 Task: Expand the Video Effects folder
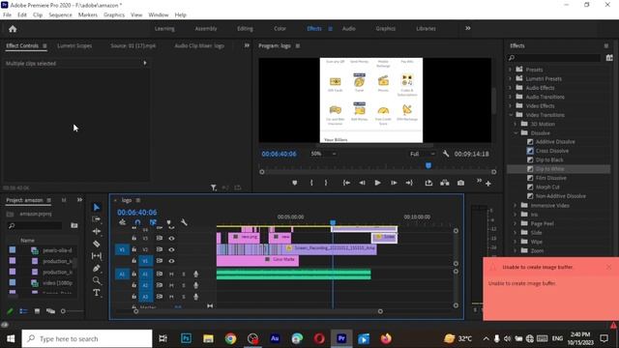(x=511, y=105)
